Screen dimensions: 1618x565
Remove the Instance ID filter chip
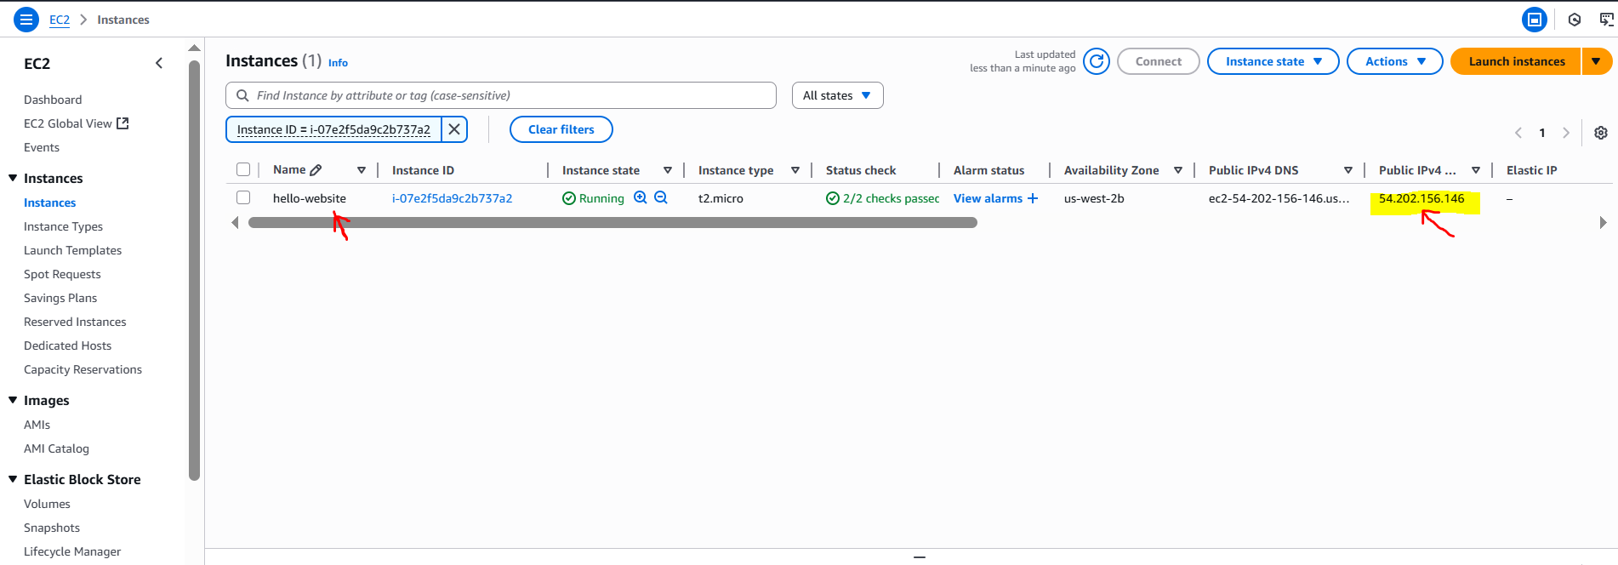coord(454,129)
